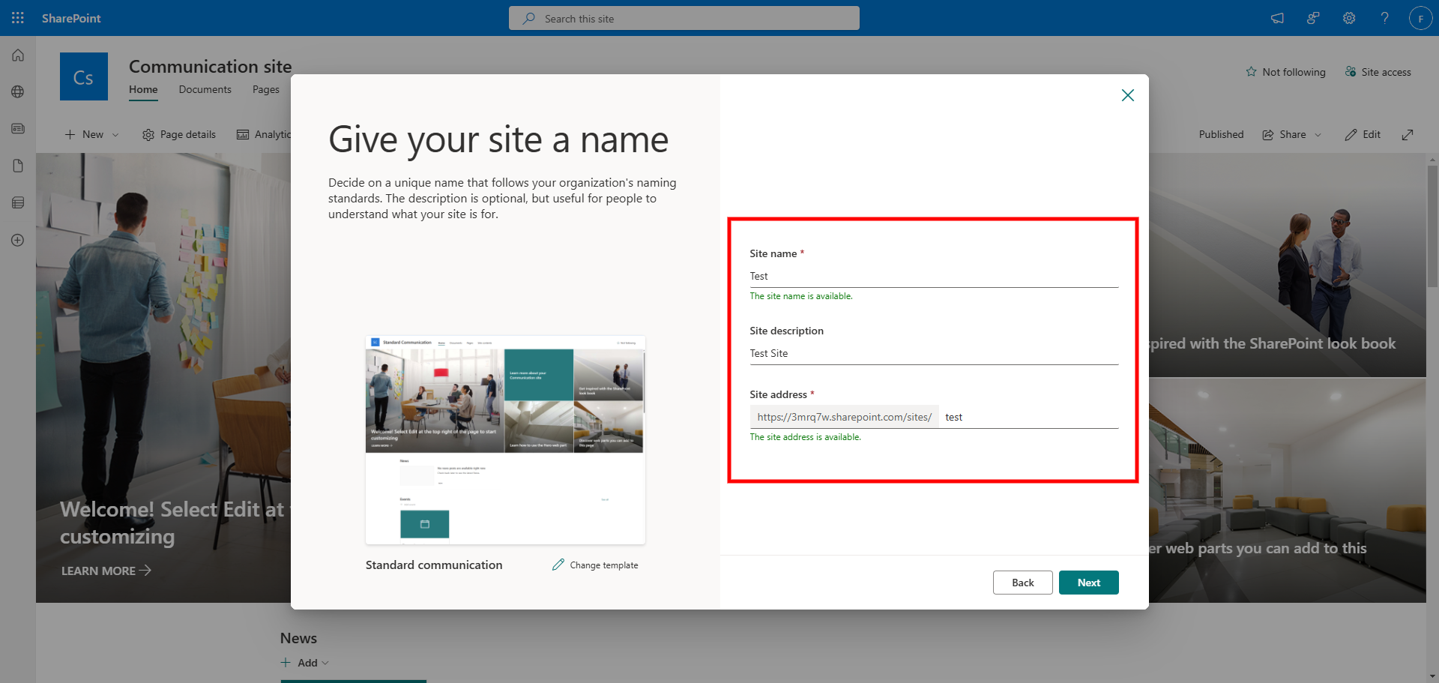Image resolution: width=1439 pixels, height=683 pixels.
Task: Click the Home icon in left sidebar
Action: tap(18, 55)
